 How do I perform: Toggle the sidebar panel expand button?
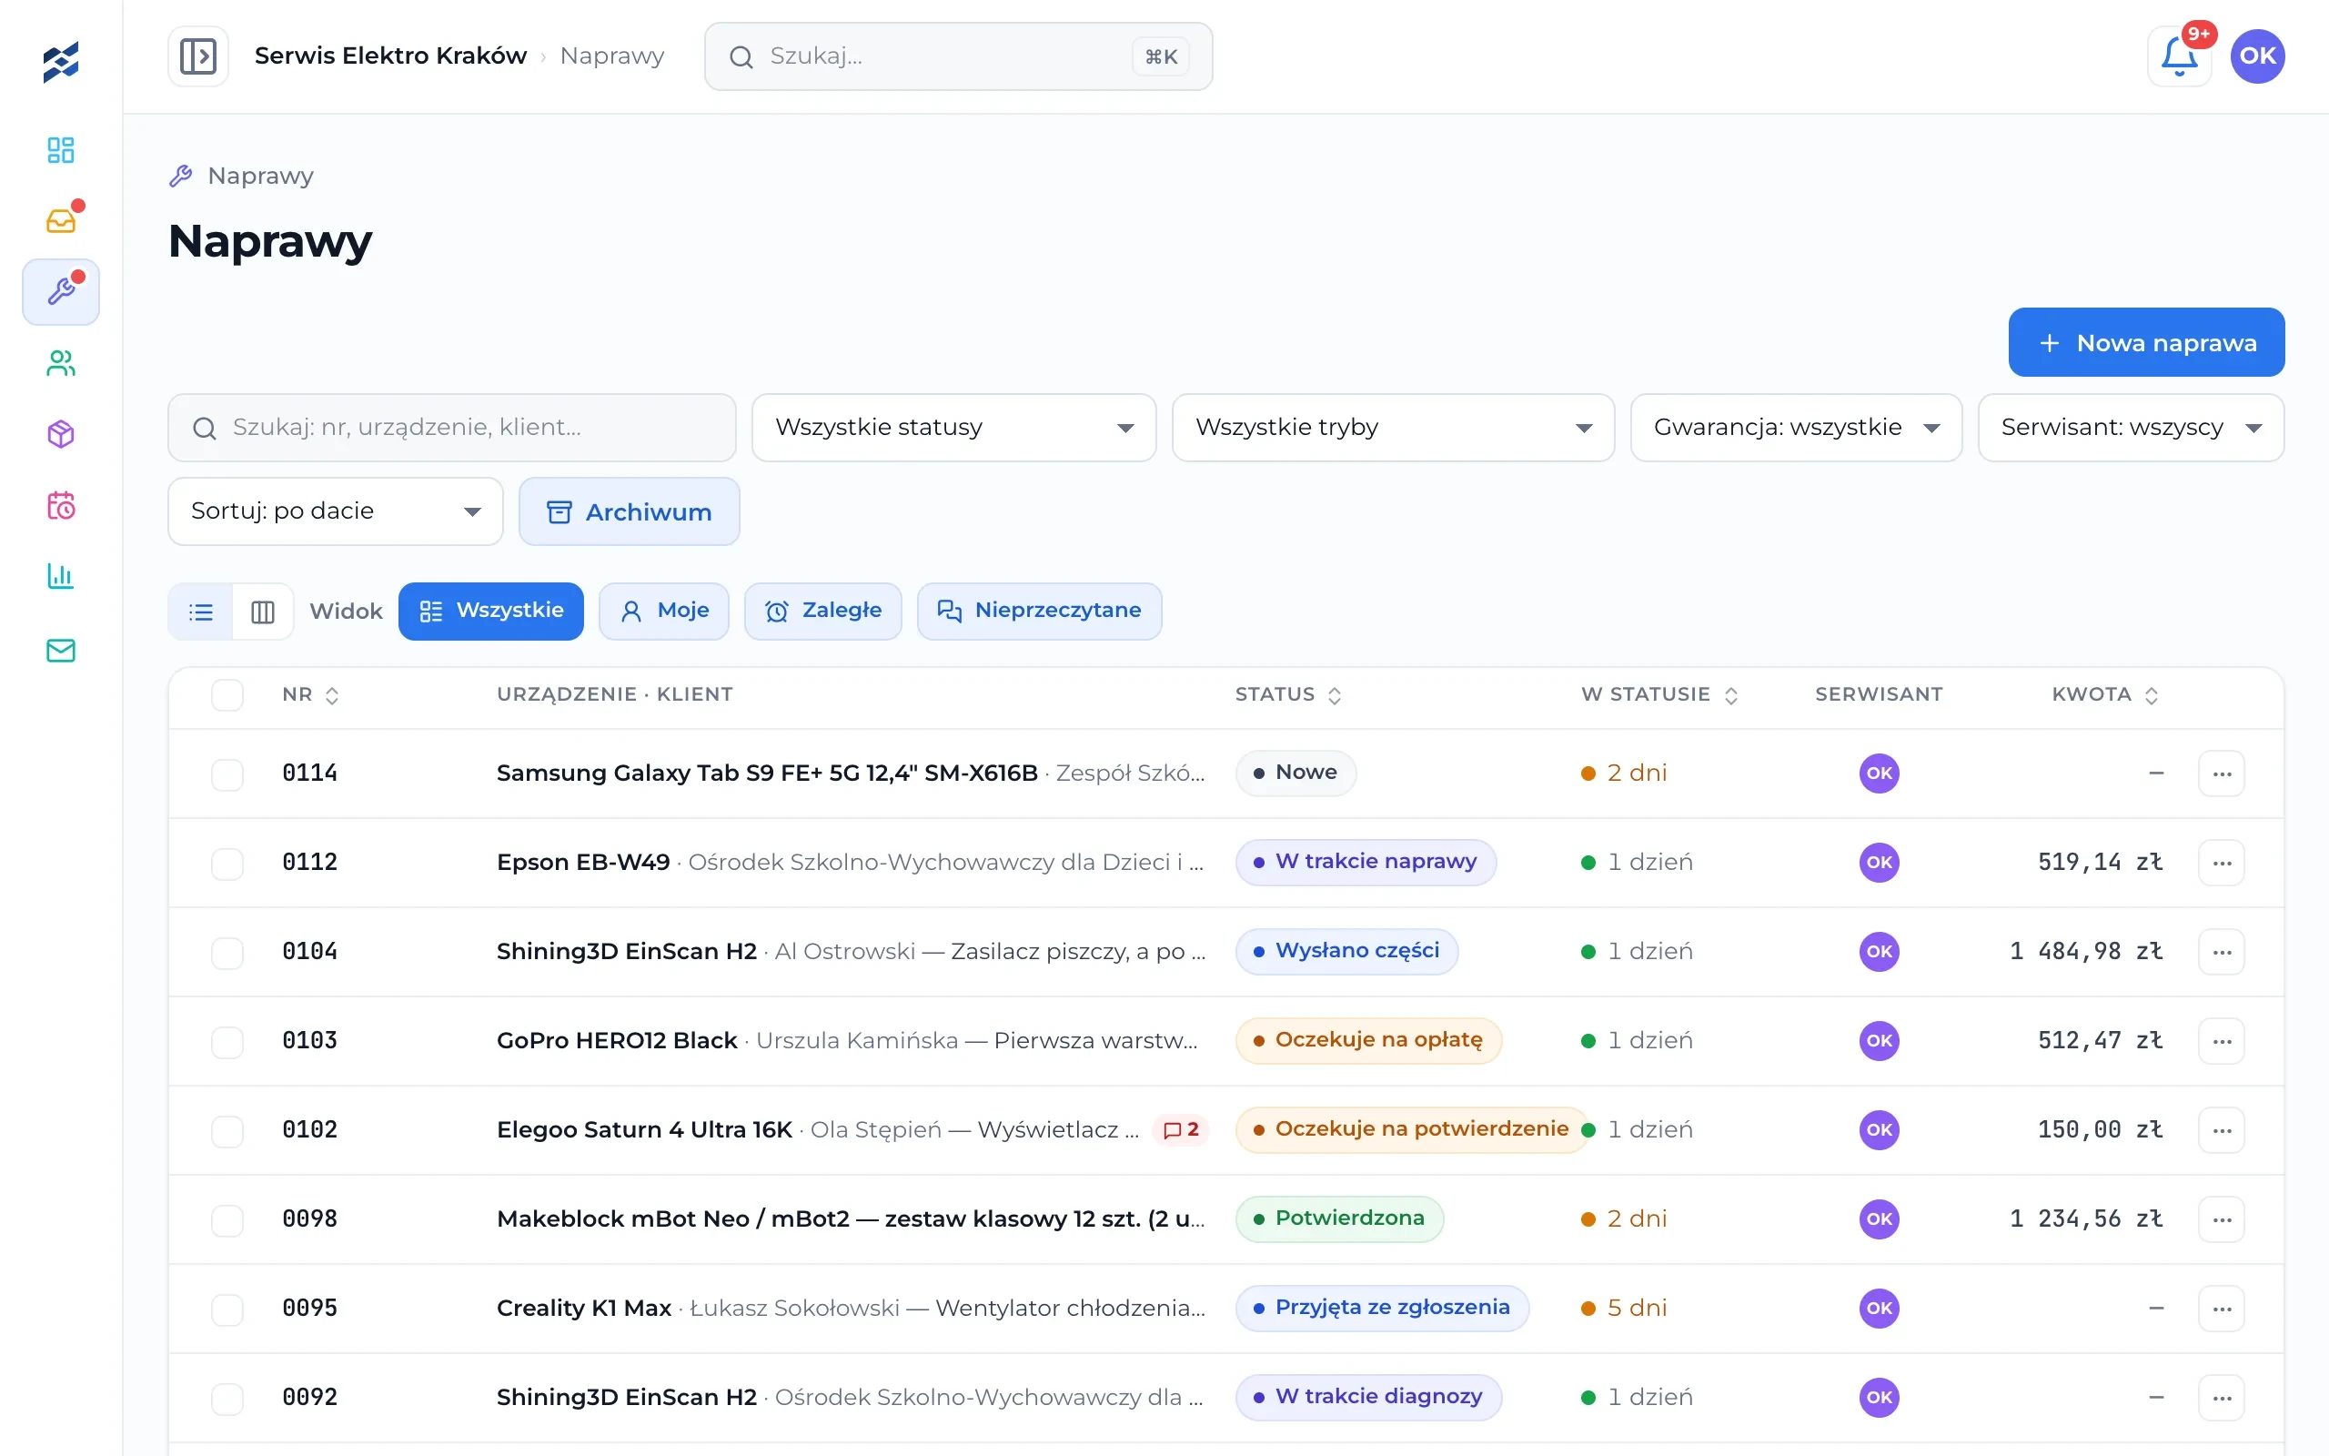click(198, 56)
